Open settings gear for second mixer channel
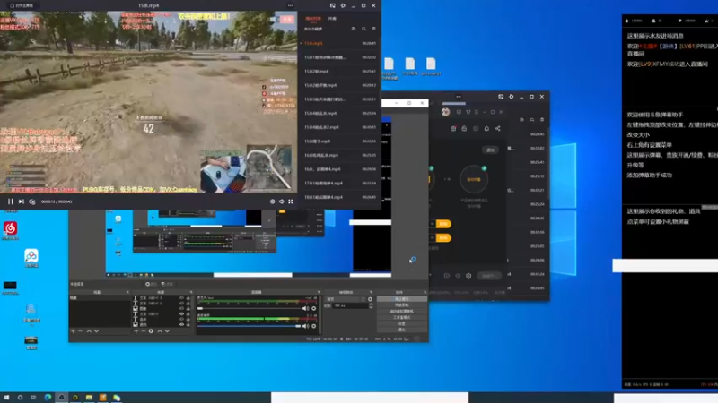 313,326
